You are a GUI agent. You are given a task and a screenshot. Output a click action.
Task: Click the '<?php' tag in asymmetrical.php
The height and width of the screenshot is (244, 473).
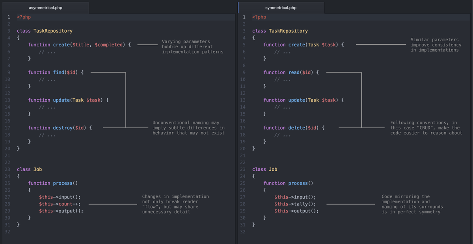pyautogui.click(x=24, y=17)
